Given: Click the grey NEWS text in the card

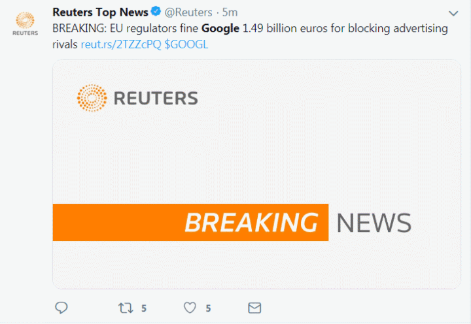Looking at the screenshot, I should pos(374,223).
